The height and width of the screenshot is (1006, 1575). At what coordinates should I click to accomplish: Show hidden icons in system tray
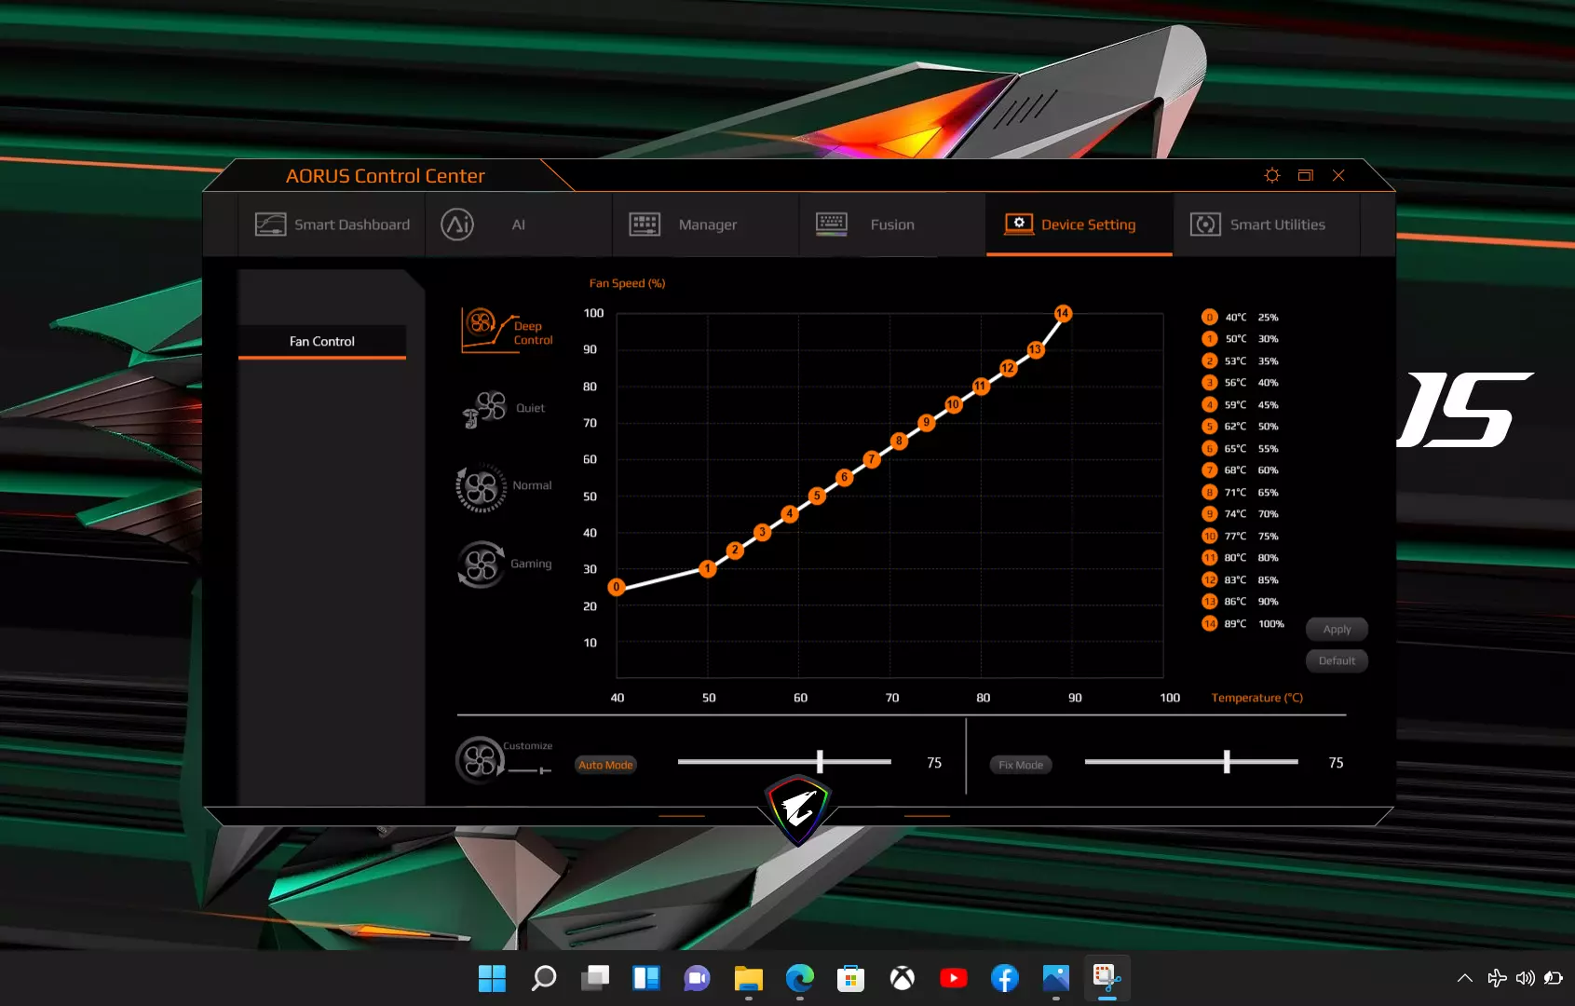pos(1464,978)
